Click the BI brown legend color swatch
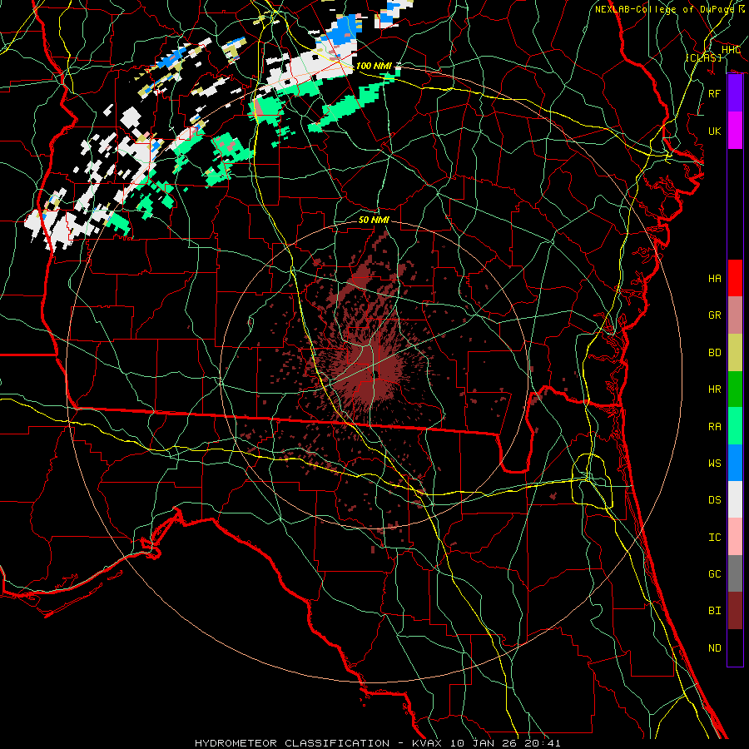Viewport: 749px width, 749px height. 735,611
